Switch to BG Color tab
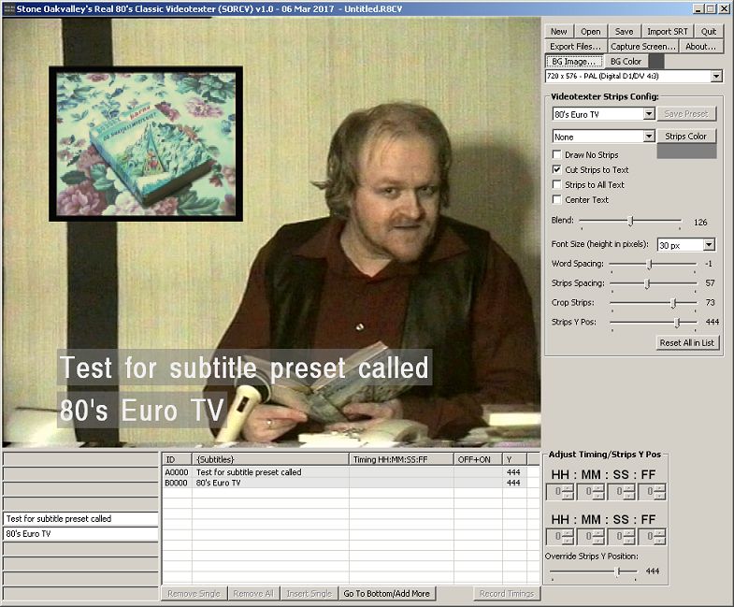This screenshot has height=607, width=734. (625, 61)
